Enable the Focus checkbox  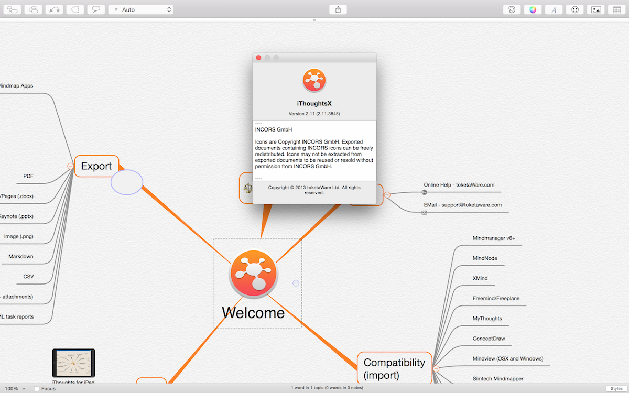37,389
